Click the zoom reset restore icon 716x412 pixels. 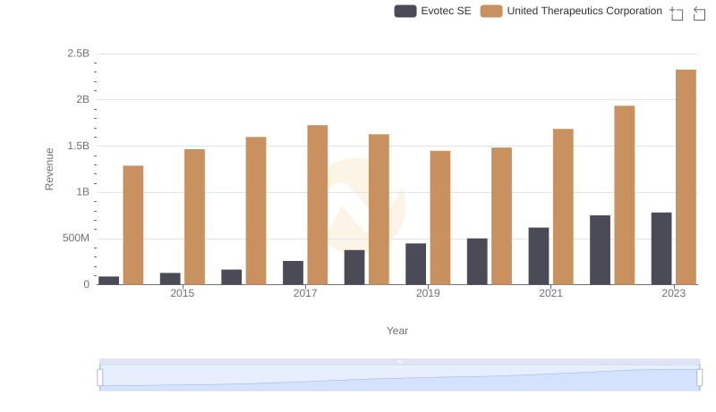(x=699, y=13)
